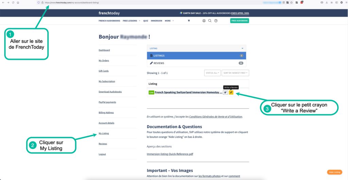Click the yellow pencil Write a Review icon

[231, 93]
